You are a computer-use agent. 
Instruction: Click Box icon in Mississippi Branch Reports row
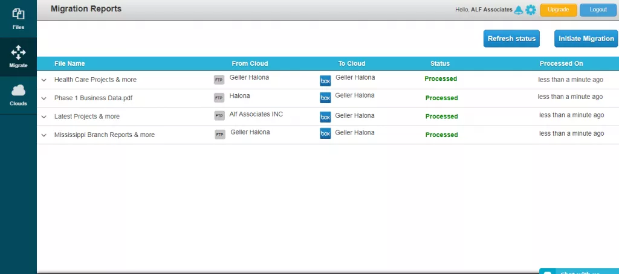[325, 134]
